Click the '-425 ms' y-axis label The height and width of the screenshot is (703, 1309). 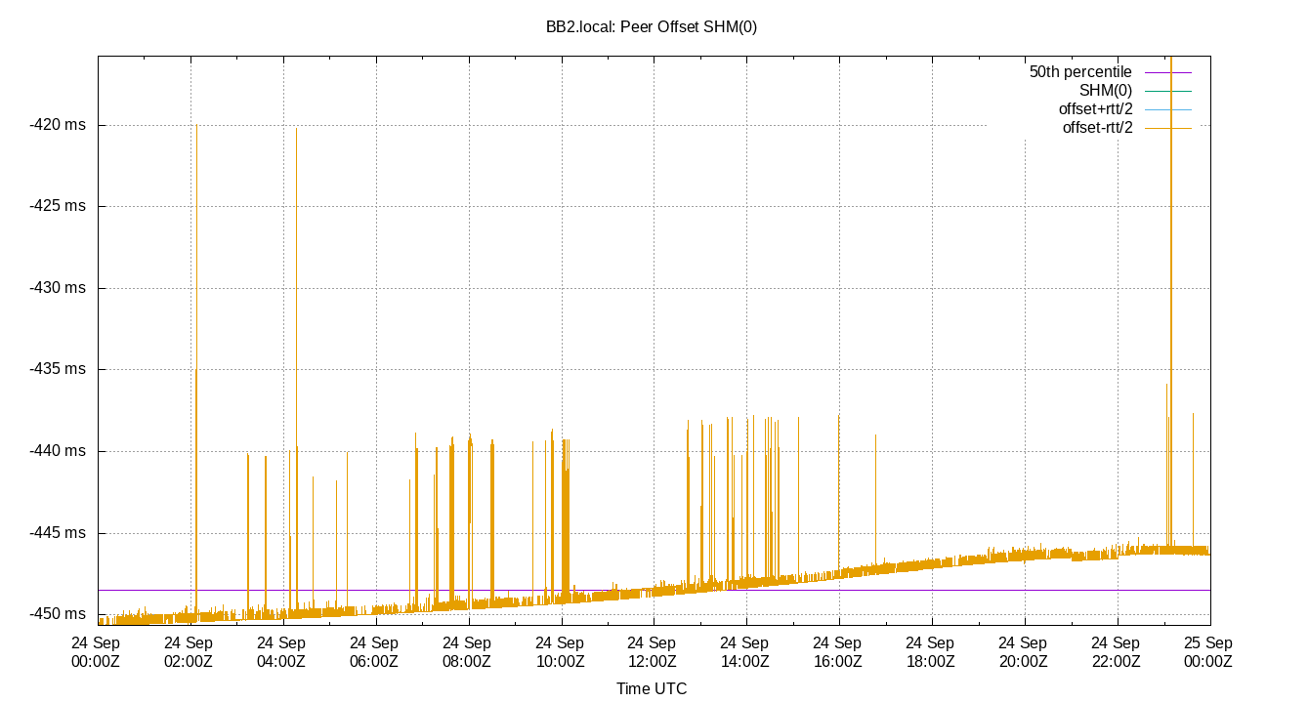coord(58,206)
